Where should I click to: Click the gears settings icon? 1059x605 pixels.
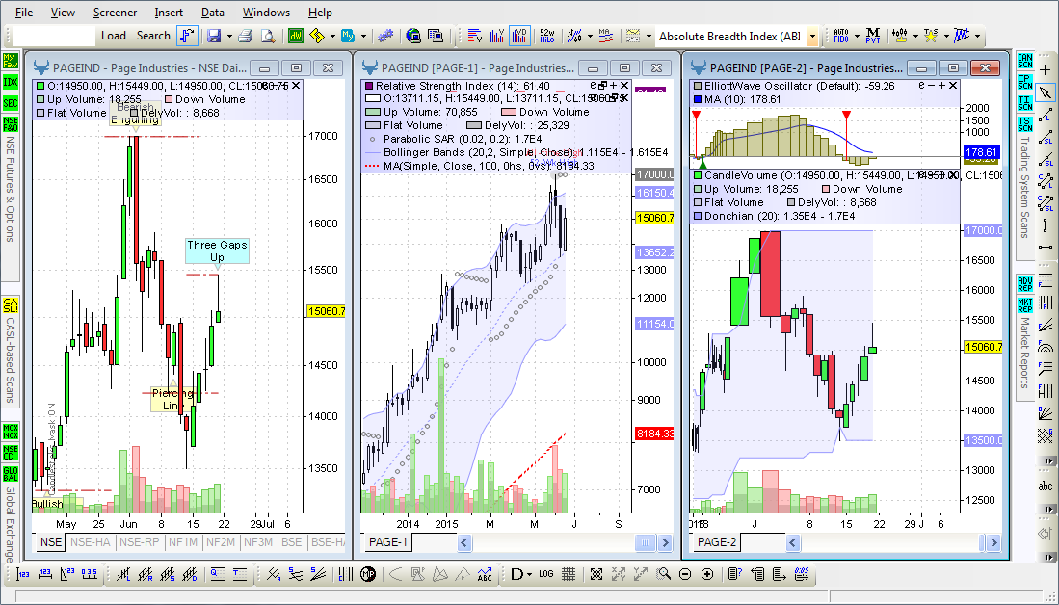(x=385, y=36)
